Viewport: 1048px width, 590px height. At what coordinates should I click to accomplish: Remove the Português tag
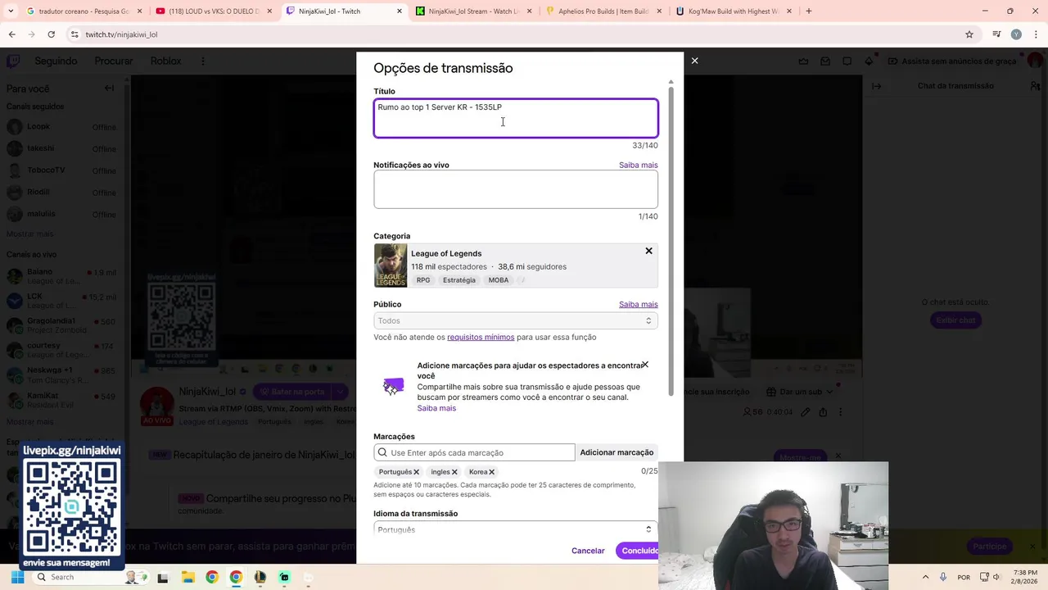click(416, 472)
